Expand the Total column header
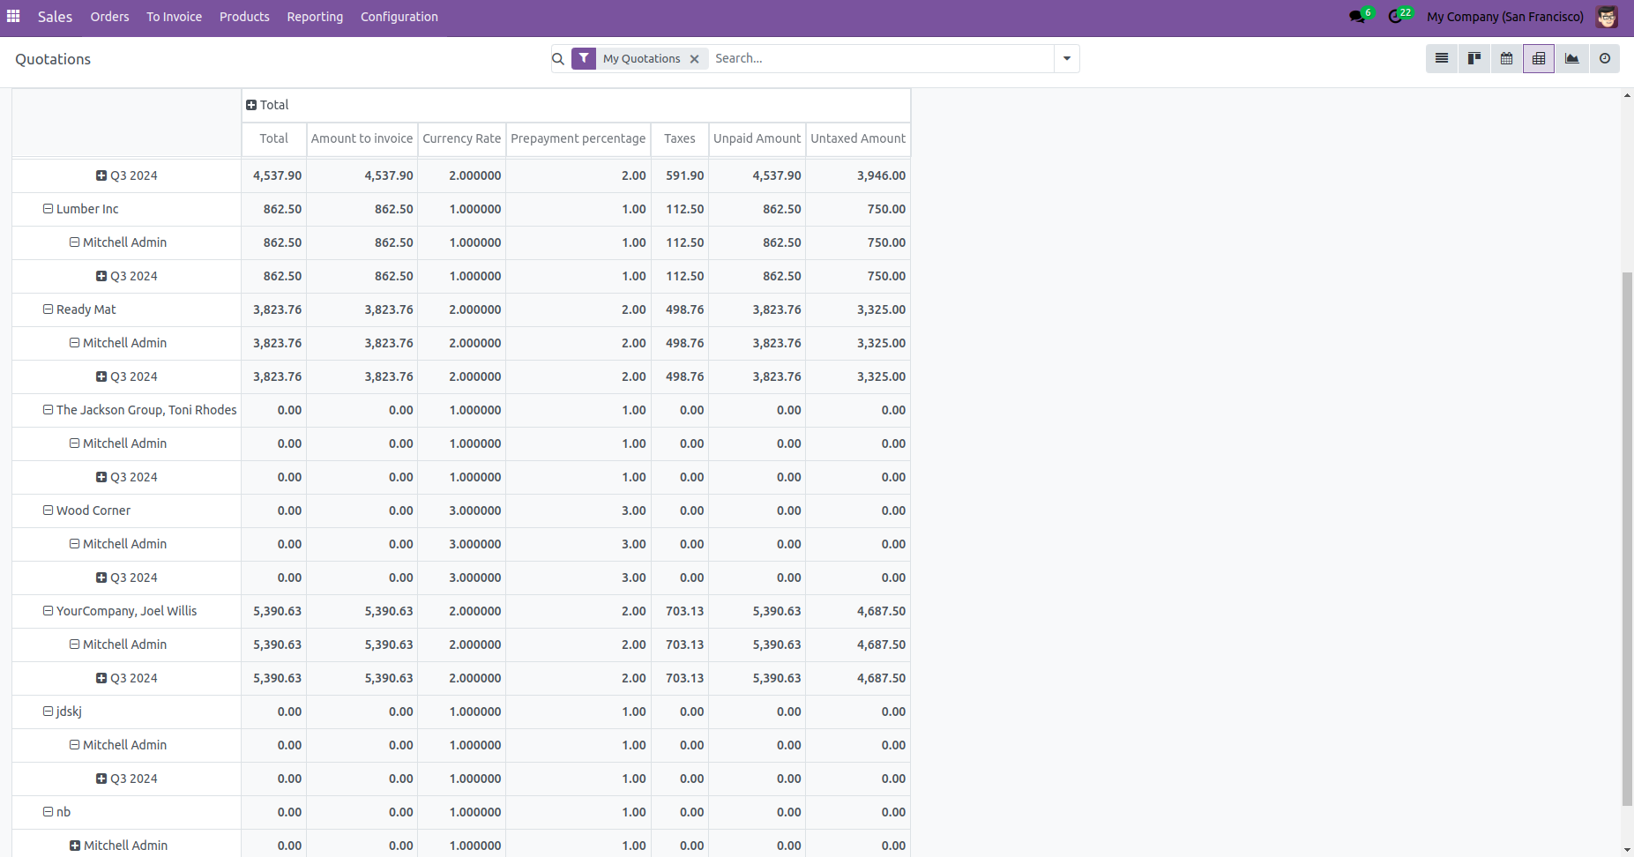The height and width of the screenshot is (857, 1634). 268,105
